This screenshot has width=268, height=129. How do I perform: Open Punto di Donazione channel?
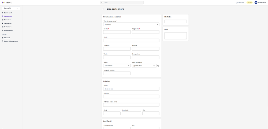click(x=11, y=41)
